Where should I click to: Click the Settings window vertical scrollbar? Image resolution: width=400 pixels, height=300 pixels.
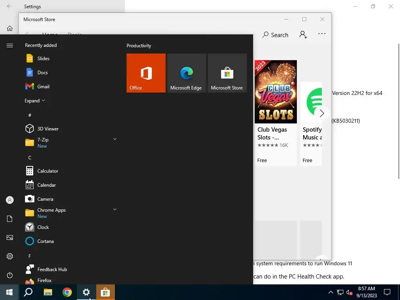pos(399,111)
